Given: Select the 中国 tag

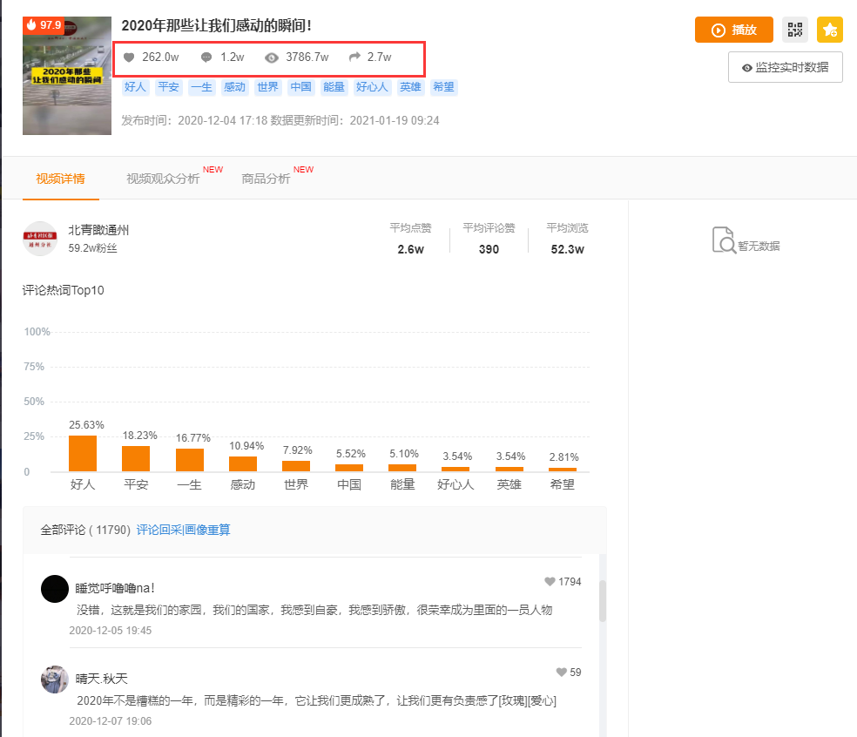Looking at the screenshot, I should pyautogui.click(x=300, y=87).
